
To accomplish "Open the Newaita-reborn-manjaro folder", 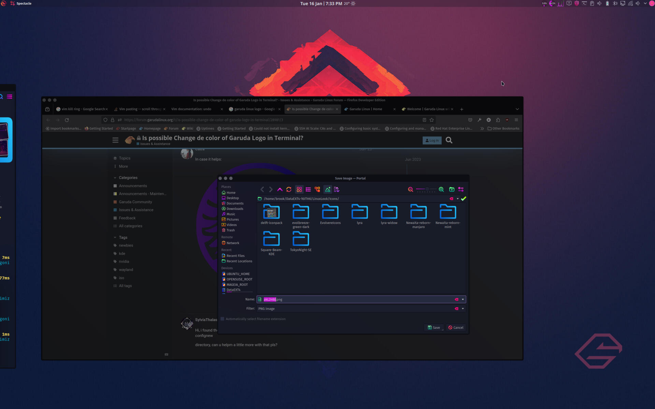I will click(x=419, y=216).
